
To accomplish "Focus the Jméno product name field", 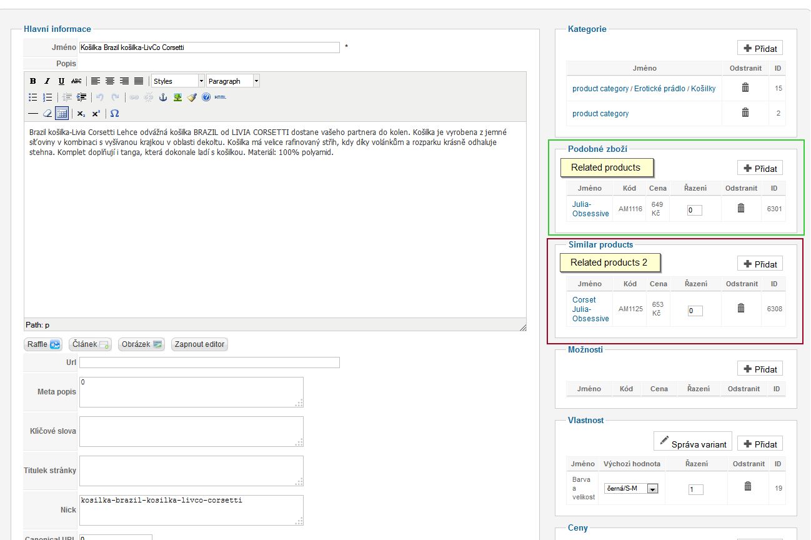I will pyautogui.click(x=209, y=47).
